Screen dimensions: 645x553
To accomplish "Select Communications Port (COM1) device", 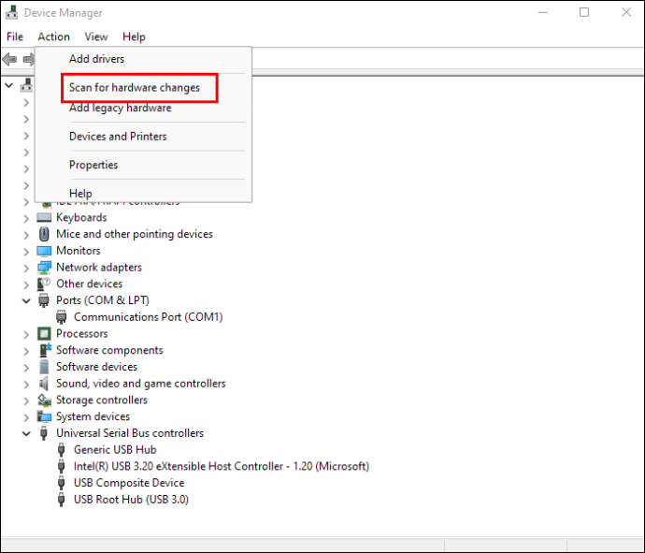I will (x=148, y=317).
